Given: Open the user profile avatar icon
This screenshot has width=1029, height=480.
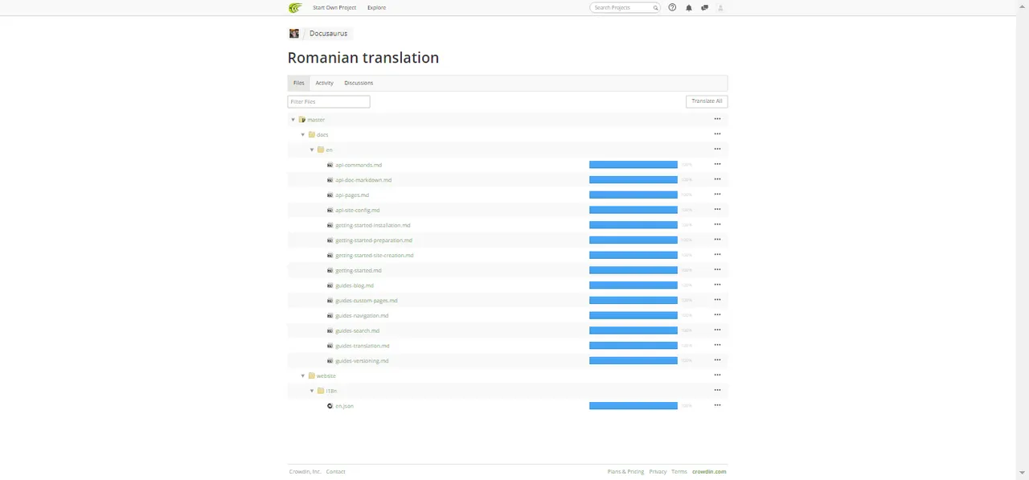Looking at the screenshot, I should tap(720, 8).
